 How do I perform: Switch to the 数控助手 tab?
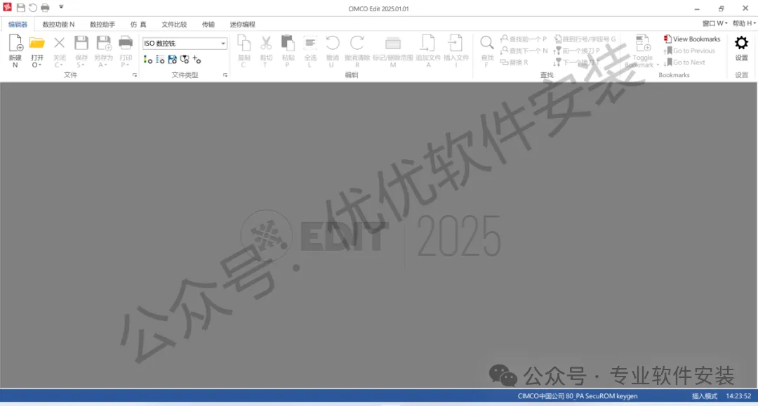point(102,24)
